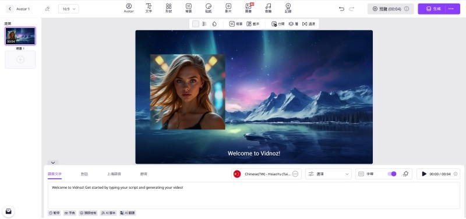Viewport: 466px width, 219px height.
Task: Click the AI 翻譯 translate button
Action: [128, 213]
